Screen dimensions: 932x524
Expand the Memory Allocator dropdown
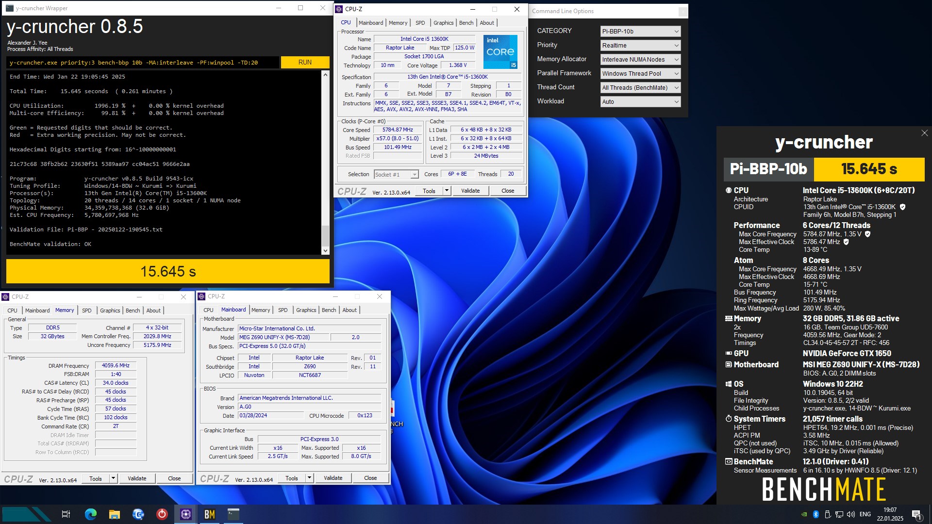(x=640, y=59)
